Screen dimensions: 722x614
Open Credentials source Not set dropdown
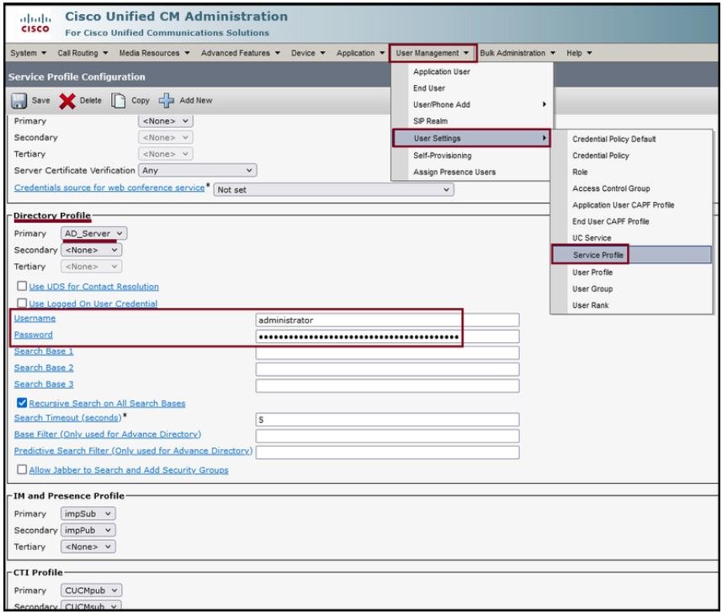[x=333, y=189]
